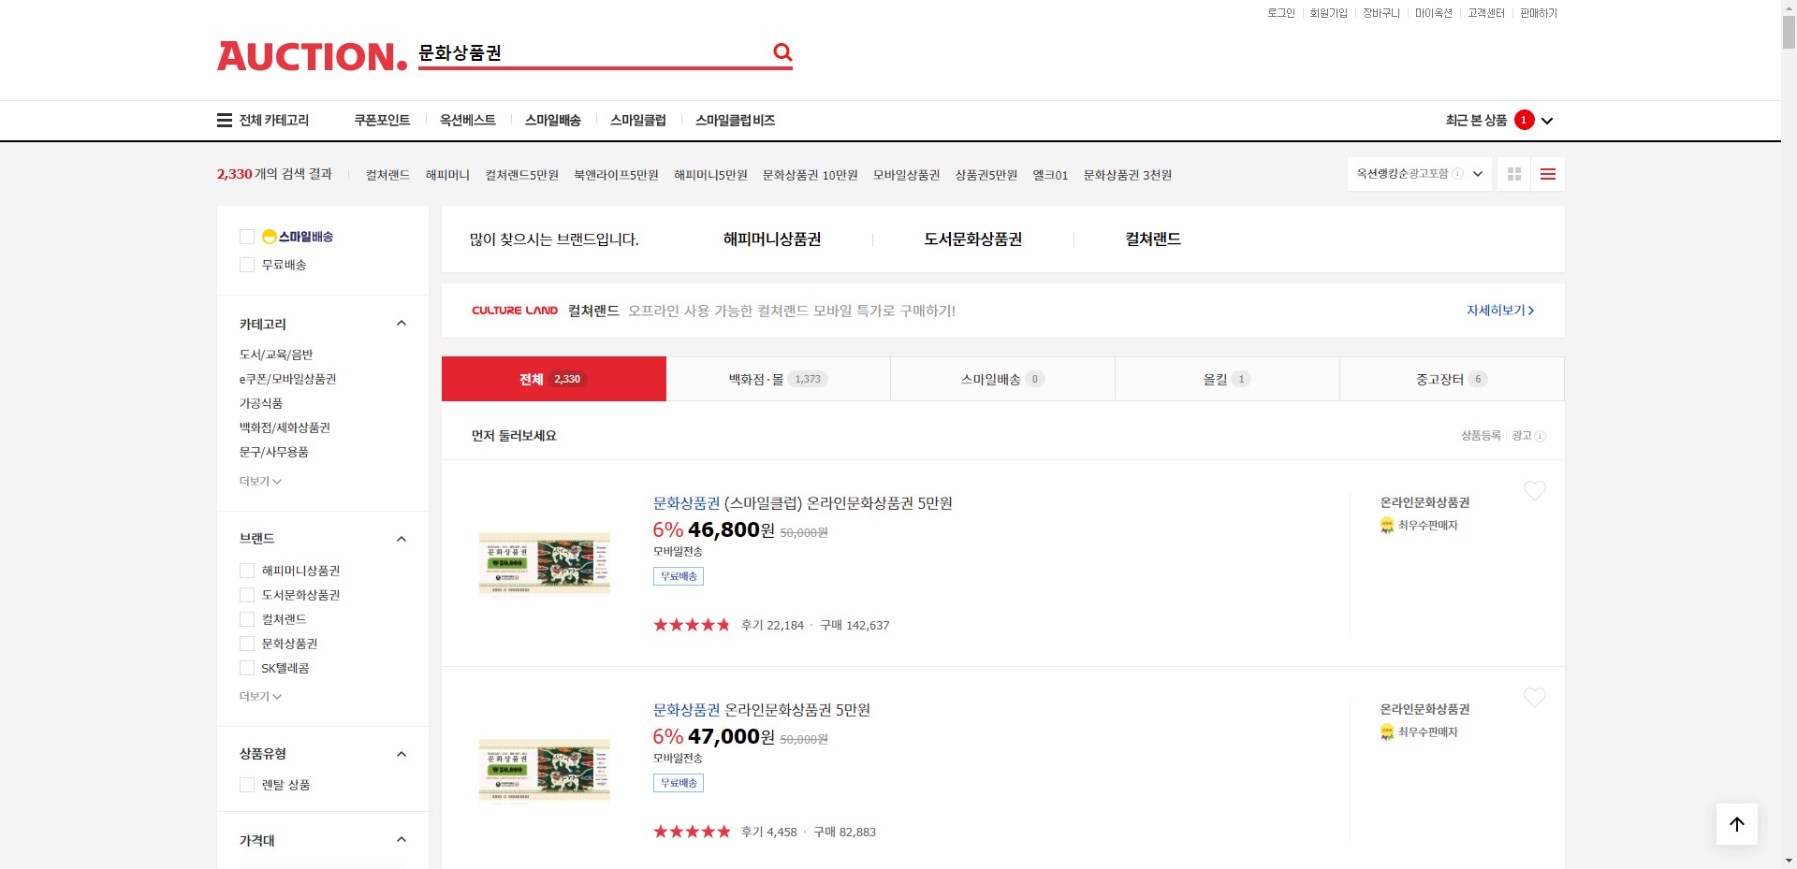Check the 렌탈 상품 checkbox
Viewport: 1797px width, 869px height.
click(x=247, y=785)
